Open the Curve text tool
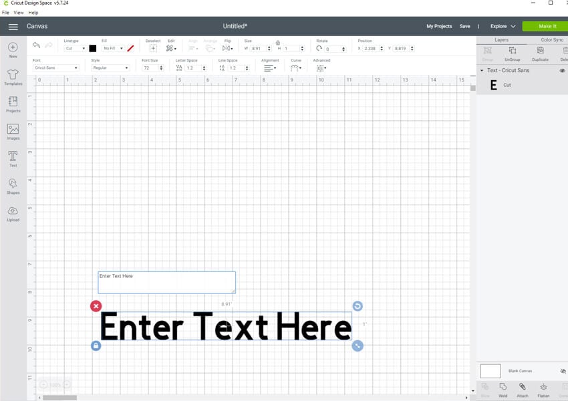 296,68
